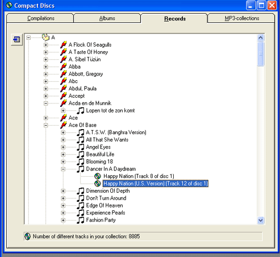Screen dimensions: 280x257
Task: Select the Records tab
Action: click(174, 18)
